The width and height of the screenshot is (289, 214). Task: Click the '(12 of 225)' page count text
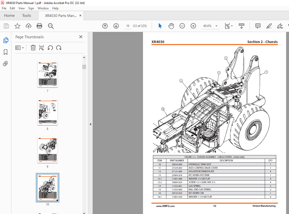(140, 26)
